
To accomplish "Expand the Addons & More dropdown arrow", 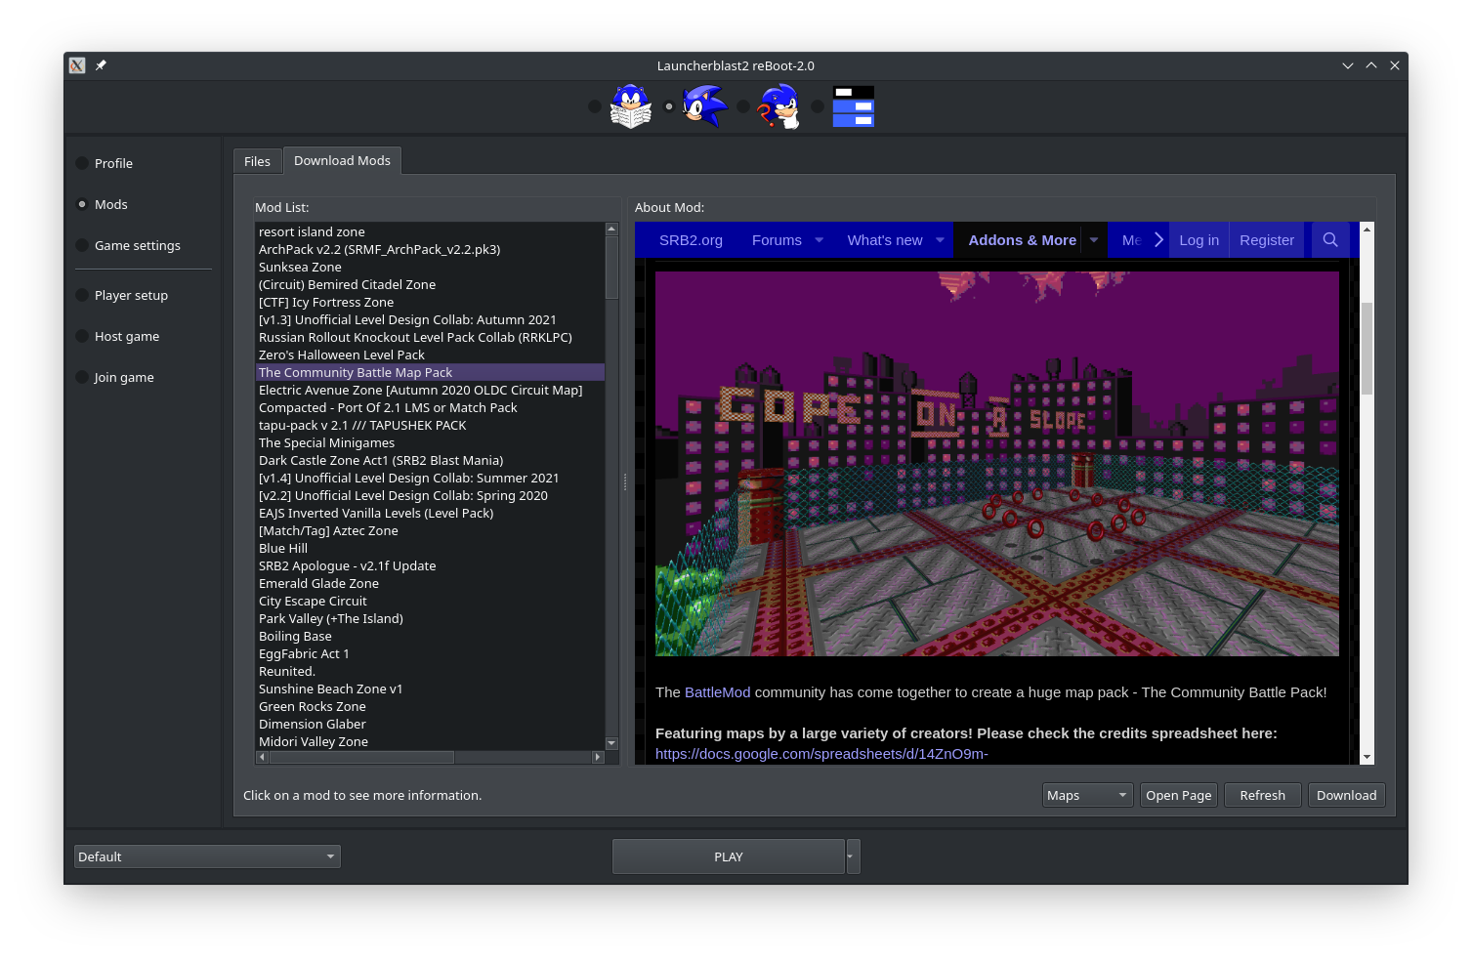I will (1094, 240).
